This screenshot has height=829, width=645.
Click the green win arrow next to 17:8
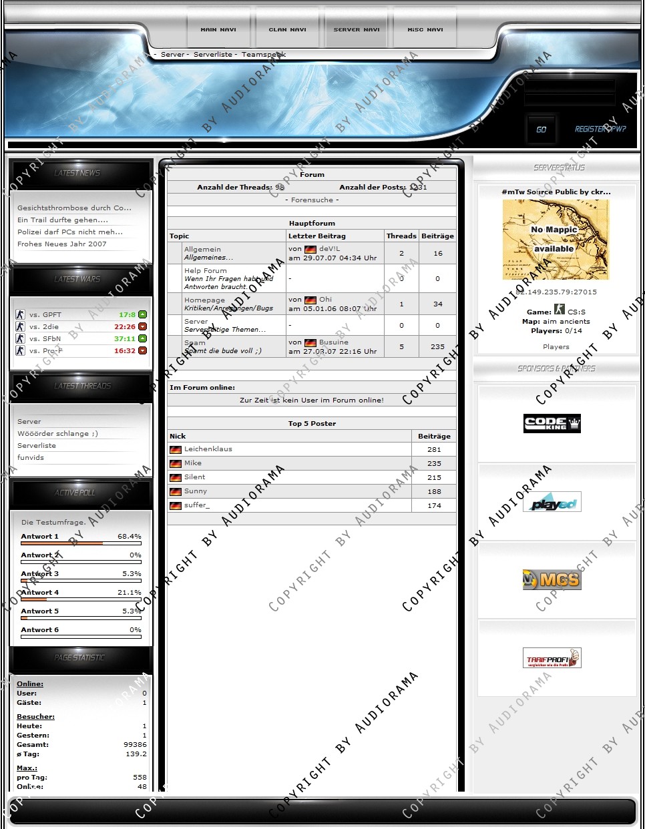(x=142, y=314)
